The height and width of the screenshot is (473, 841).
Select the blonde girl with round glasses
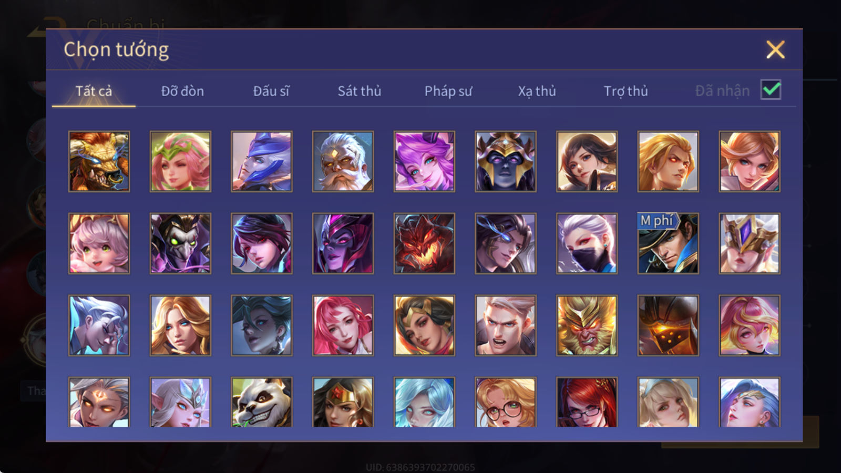[x=505, y=402]
